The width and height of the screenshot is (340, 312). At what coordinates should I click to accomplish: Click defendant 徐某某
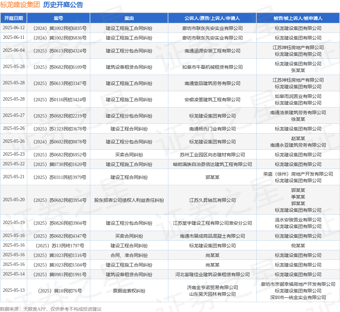298,119
